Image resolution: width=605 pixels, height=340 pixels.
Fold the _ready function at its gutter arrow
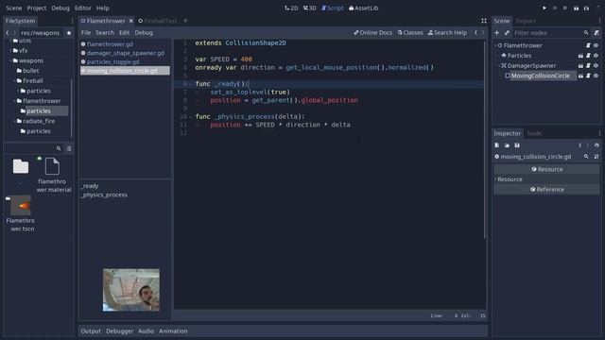191,84
